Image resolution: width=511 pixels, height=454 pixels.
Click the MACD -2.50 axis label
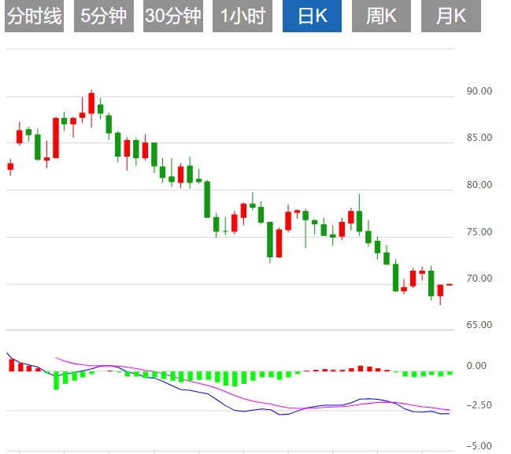[x=479, y=405]
